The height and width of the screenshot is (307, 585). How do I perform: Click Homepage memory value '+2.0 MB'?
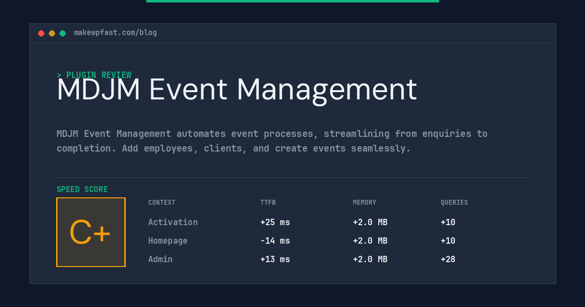[x=370, y=241]
